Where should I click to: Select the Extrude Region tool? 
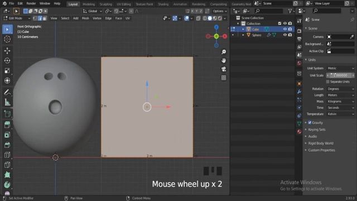click(x=7, y=125)
